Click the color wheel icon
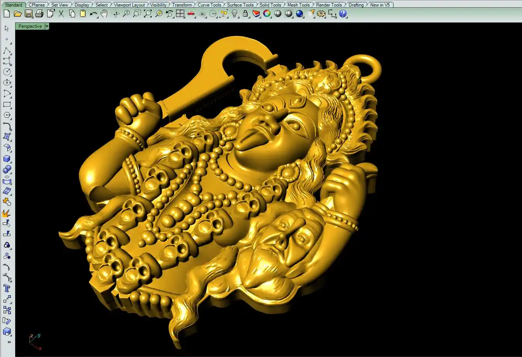 click(267, 14)
